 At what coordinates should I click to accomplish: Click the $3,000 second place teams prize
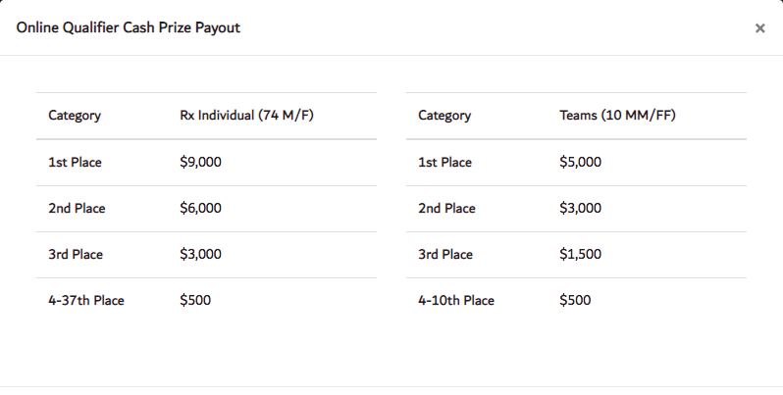click(x=580, y=208)
